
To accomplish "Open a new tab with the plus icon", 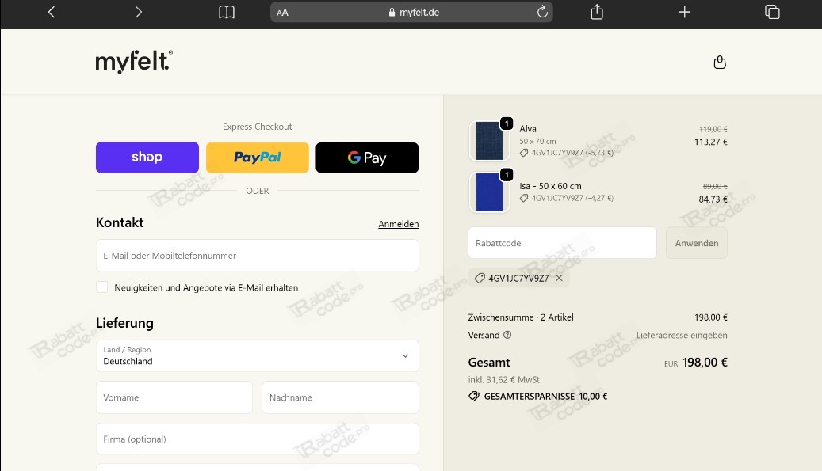I will click(x=684, y=12).
